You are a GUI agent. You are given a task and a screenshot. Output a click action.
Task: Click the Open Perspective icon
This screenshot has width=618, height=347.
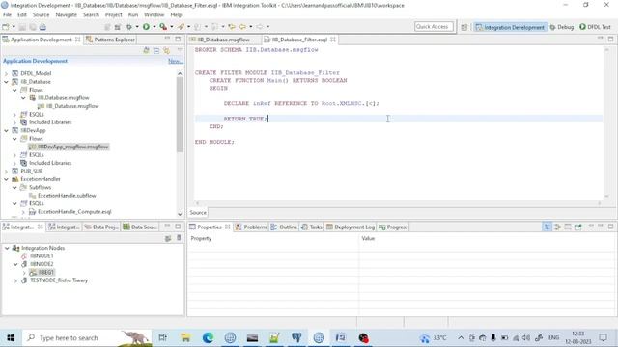[x=464, y=27]
